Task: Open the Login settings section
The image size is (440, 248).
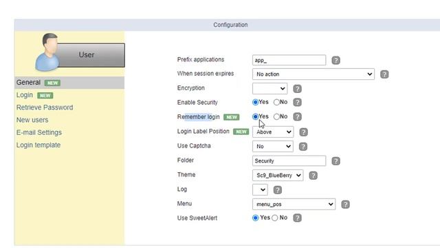Action: [25, 95]
